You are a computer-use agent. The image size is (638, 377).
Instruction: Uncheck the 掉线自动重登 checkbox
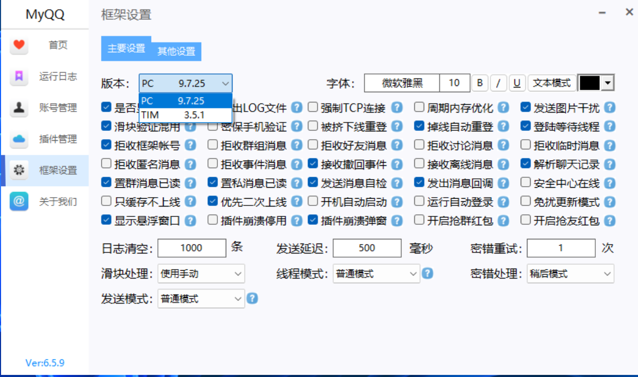(x=420, y=126)
